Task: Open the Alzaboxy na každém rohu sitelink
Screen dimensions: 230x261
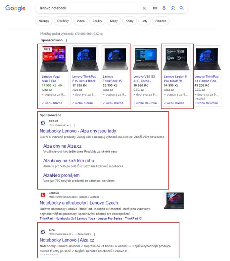Action: click(68, 161)
